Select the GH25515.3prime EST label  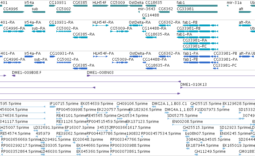point(198,128)
